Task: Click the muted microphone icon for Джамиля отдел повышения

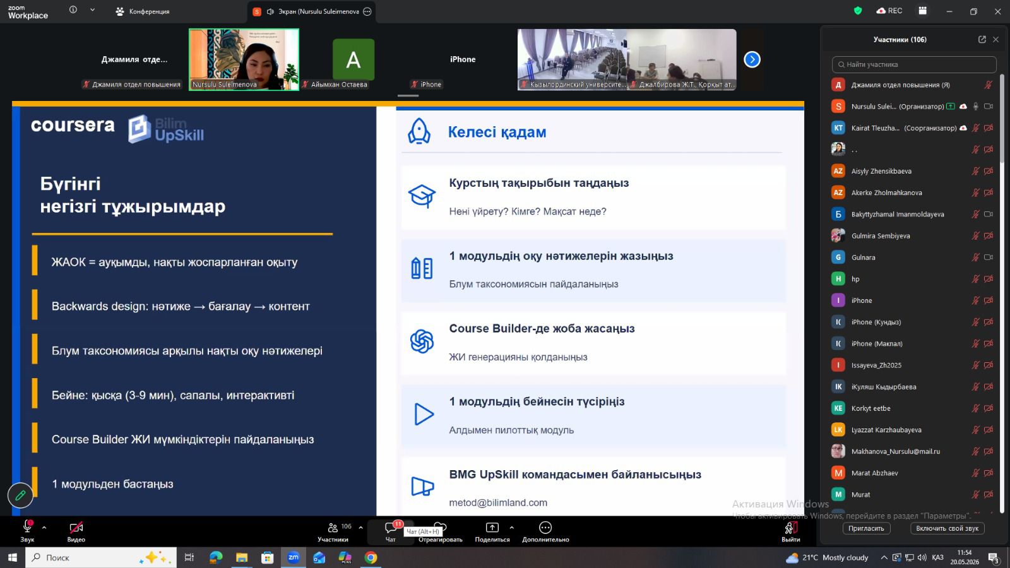Action: [989, 85]
